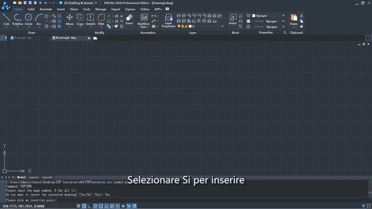Expand the dropdown arrow under Paste
The width and height of the screenshot is (372, 209).
(x=294, y=27)
